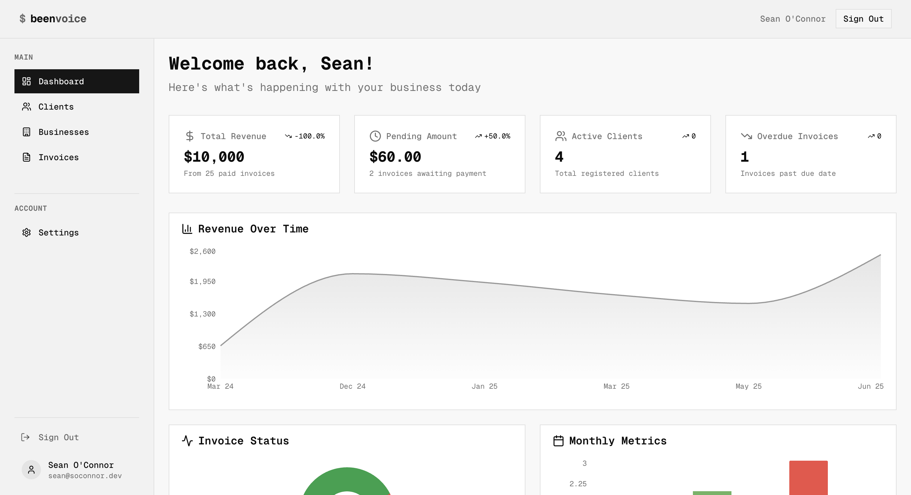Click the beenvoice dollar logo icon
The image size is (911, 495).
coord(22,18)
